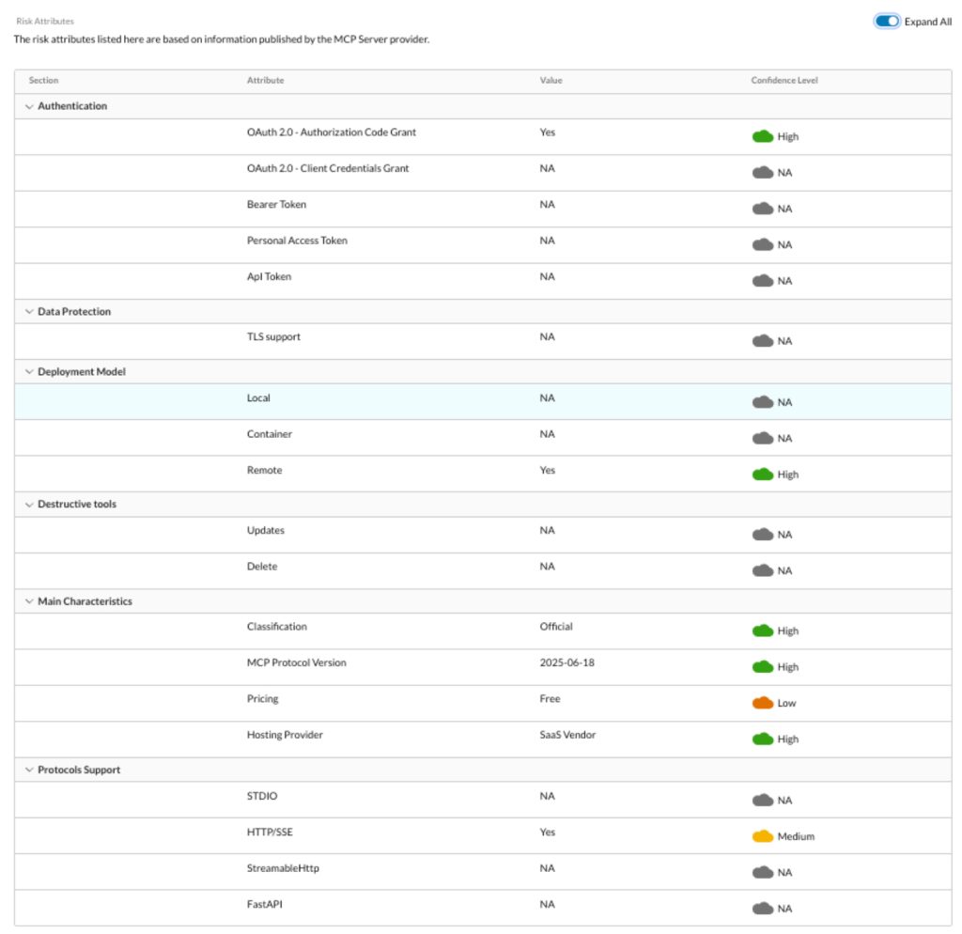This screenshot has height=934, width=962.
Task: Click the 'TLS support' attribute
Action: click(x=273, y=337)
